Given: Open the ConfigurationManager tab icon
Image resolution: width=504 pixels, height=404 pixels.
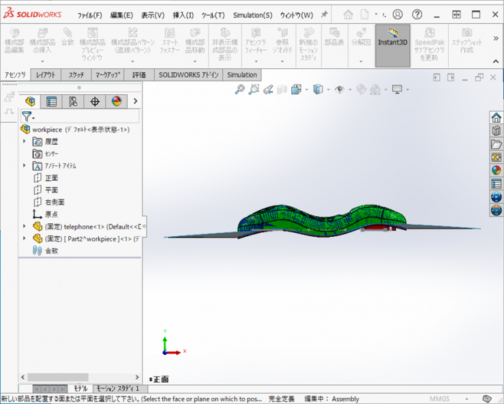Looking at the screenshot, I should coord(73,102).
